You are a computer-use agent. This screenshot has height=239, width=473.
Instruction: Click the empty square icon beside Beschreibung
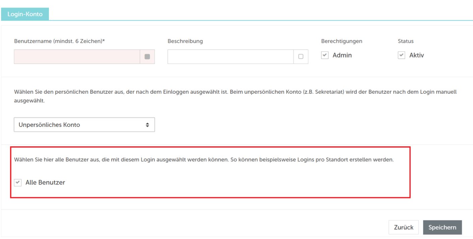click(x=301, y=57)
